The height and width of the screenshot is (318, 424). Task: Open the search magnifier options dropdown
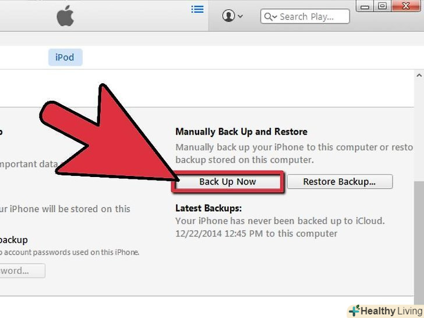pyautogui.click(x=271, y=17)
